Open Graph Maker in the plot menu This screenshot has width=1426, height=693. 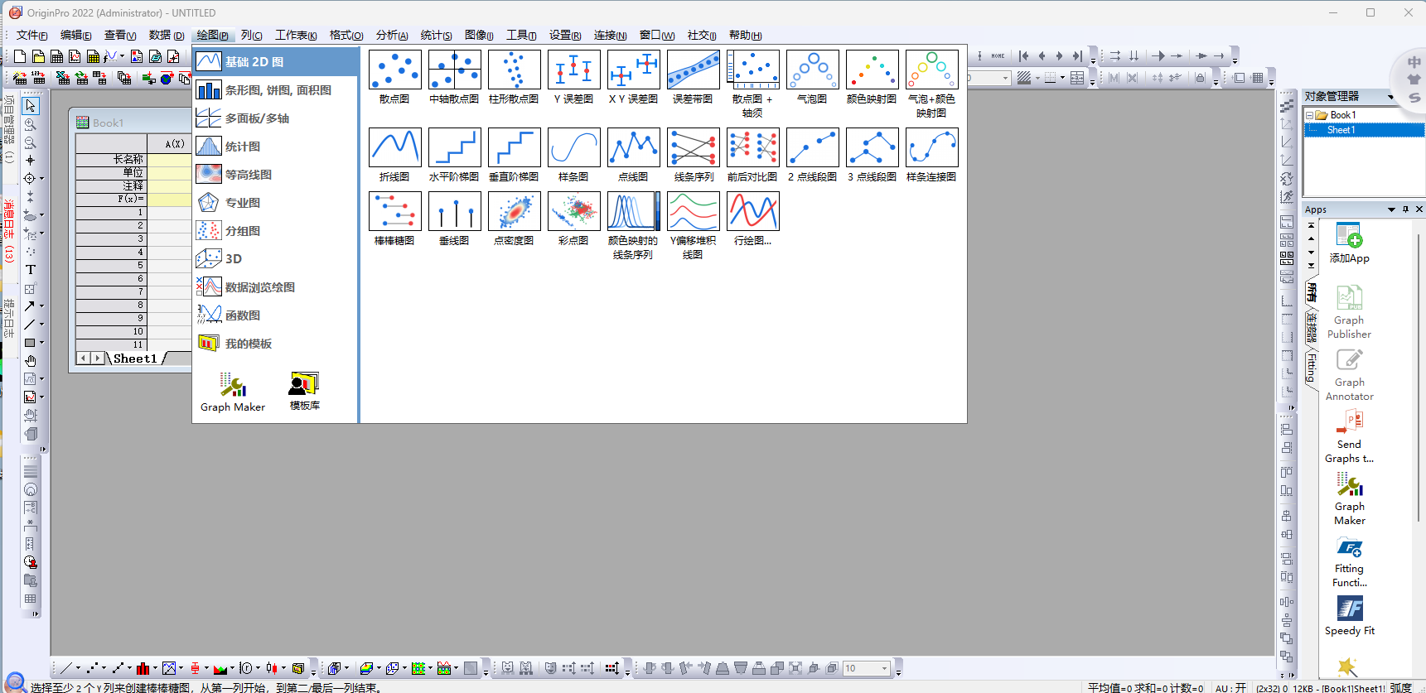click(233, 392)
